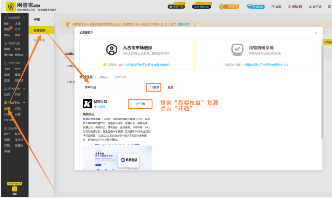Open the 严选招募 diamond badge
The image size is (332, 198).
(255, 6)
